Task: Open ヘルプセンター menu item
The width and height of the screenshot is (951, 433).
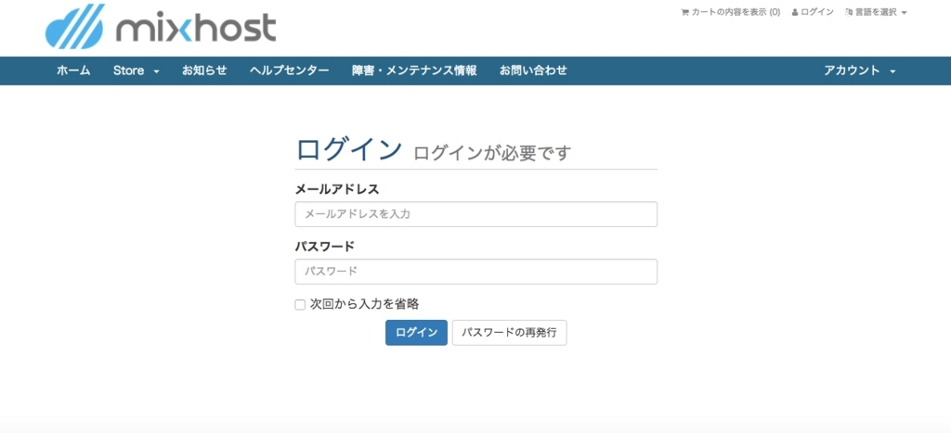Action: click(290, 70)
